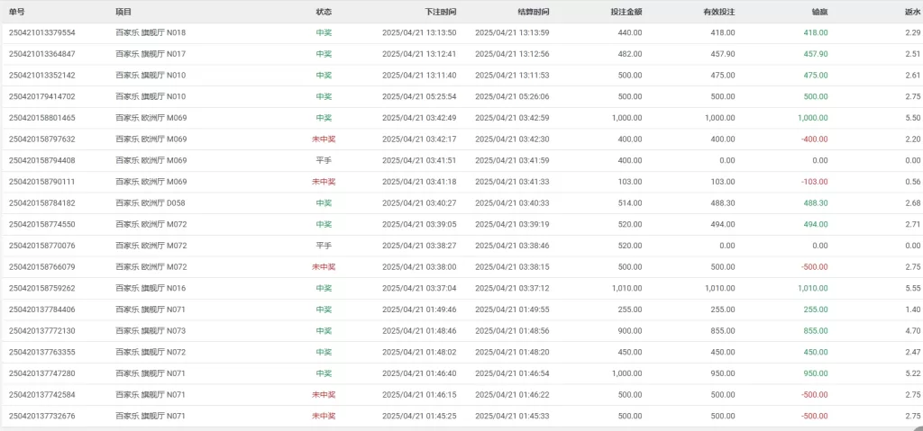Select order number 250420158770076

(41, 246)
